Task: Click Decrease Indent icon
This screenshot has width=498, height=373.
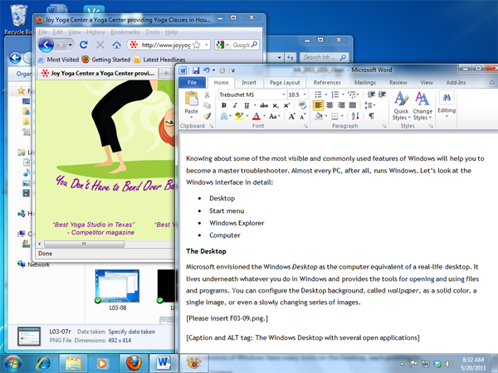Action: 371,94
